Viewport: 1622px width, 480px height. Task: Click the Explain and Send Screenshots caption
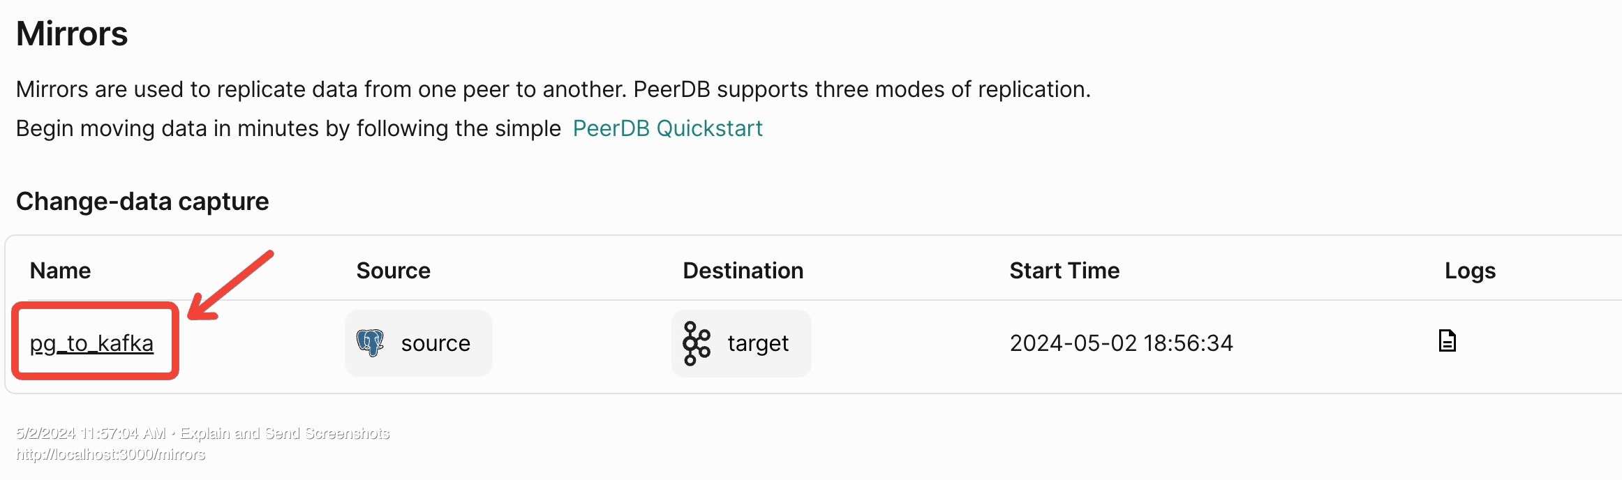(x=285, y=433)
